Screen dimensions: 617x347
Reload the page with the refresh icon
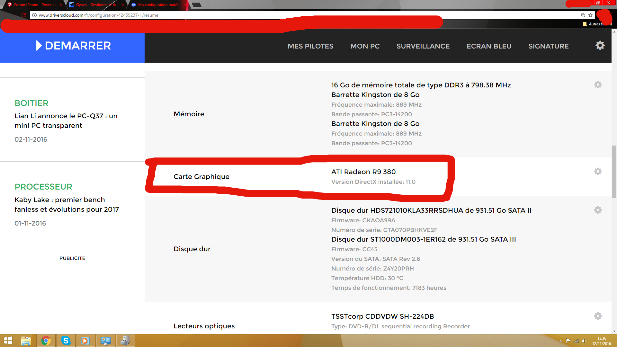(x=24, y=15)
